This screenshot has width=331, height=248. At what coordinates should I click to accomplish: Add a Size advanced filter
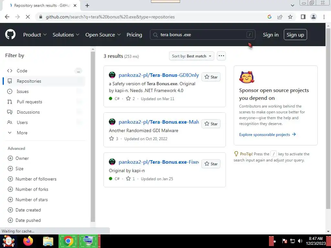(x=16, y=169)
